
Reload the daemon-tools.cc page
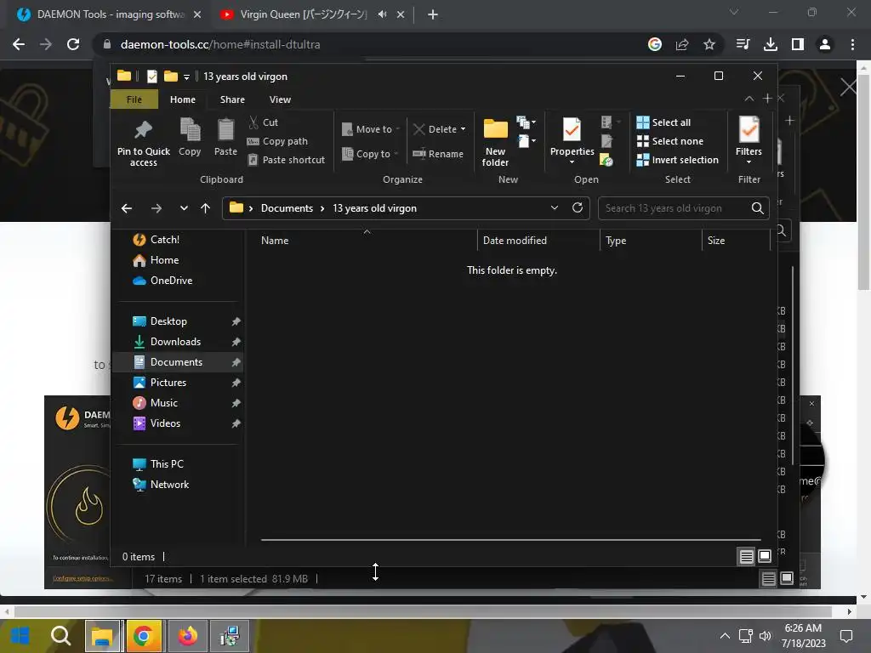[73, 44]
